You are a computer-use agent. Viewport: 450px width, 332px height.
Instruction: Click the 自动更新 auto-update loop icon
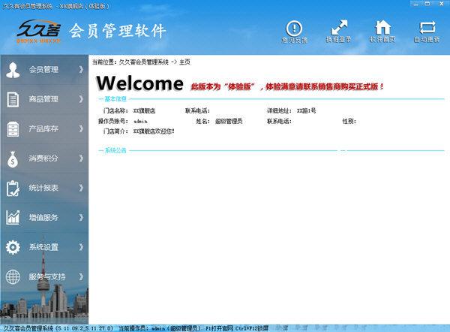[427, 28]
